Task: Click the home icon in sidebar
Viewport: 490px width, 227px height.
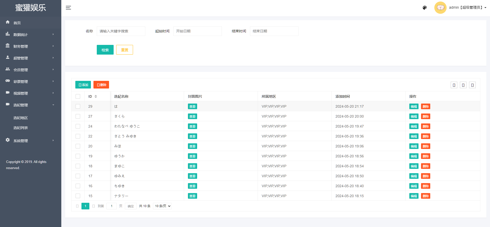Action: point(8,22)
